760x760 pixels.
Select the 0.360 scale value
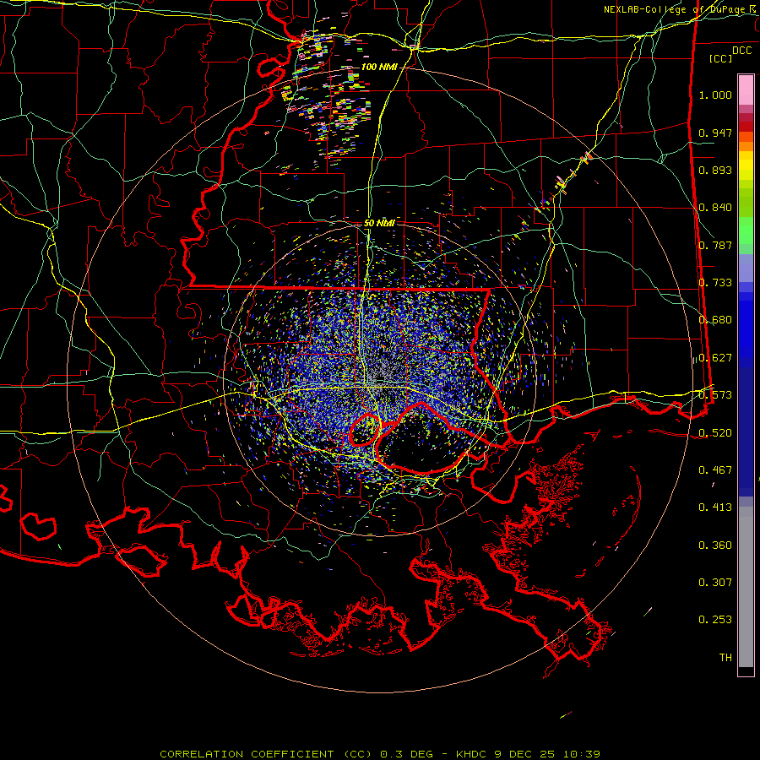click(x=715, y=546)
